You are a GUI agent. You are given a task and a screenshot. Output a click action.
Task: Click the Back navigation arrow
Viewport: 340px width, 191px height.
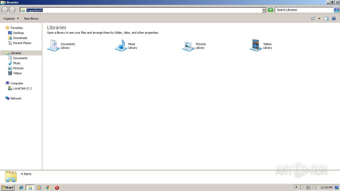(x=5, y=10)
